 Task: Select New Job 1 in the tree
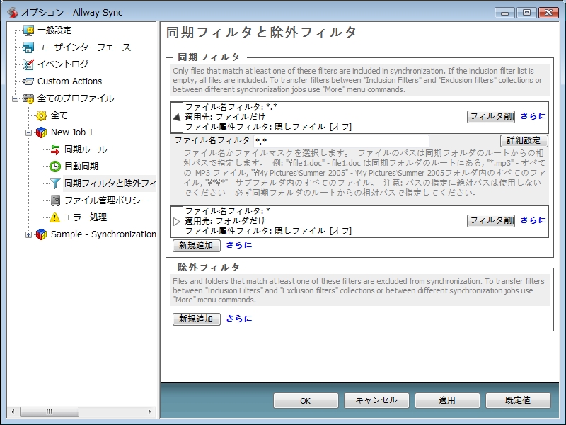tap(72, 132)
